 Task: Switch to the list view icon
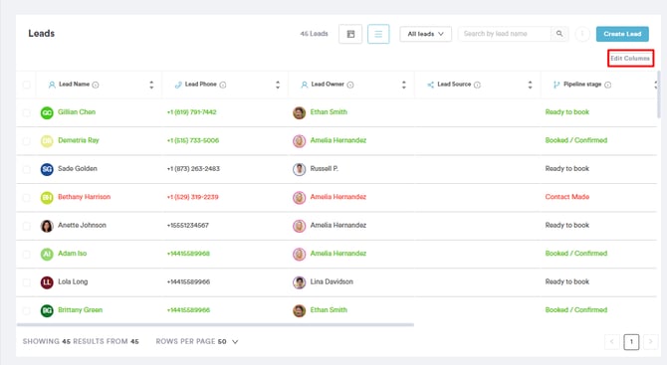(378, 34)
